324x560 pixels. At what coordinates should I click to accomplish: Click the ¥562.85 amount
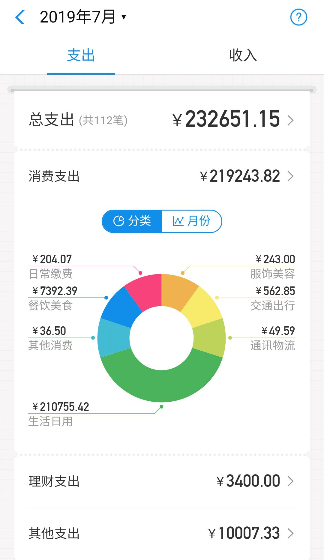pos(275,291)
